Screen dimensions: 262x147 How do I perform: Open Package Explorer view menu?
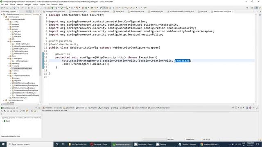click(33, 11)
